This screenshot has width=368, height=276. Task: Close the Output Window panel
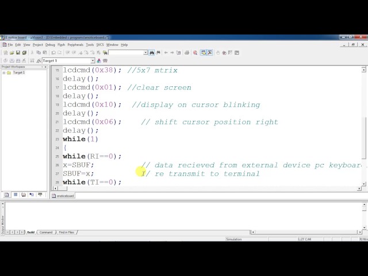3,204
